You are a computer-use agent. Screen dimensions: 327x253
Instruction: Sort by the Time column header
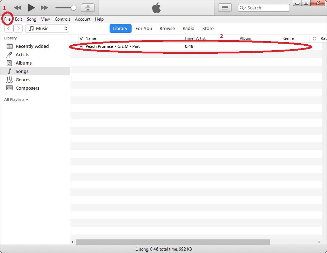184,39
